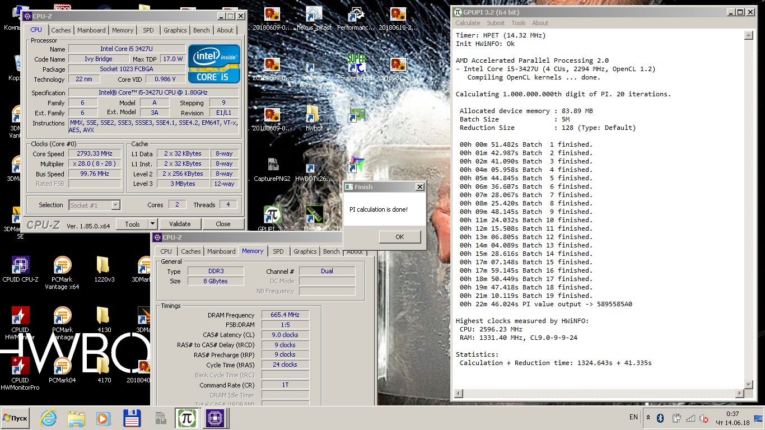Click the Bluetooth tray icon

click(x=660, y=418)
